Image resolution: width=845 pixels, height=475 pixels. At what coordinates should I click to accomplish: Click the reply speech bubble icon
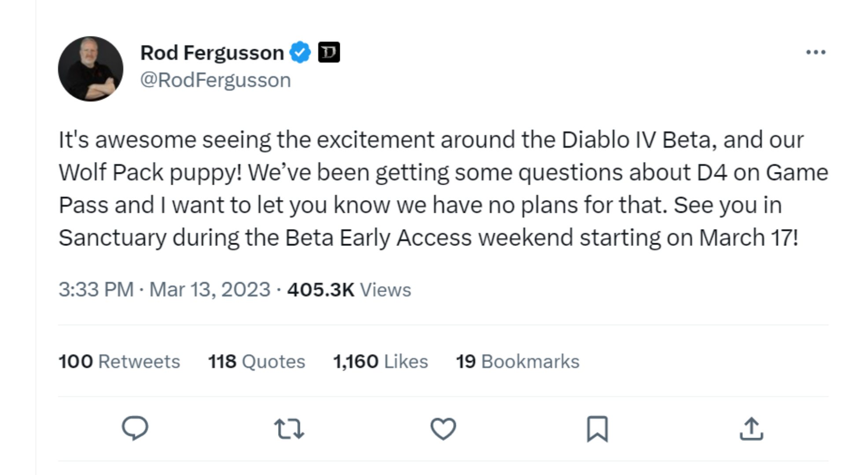[x=135, y=426]
